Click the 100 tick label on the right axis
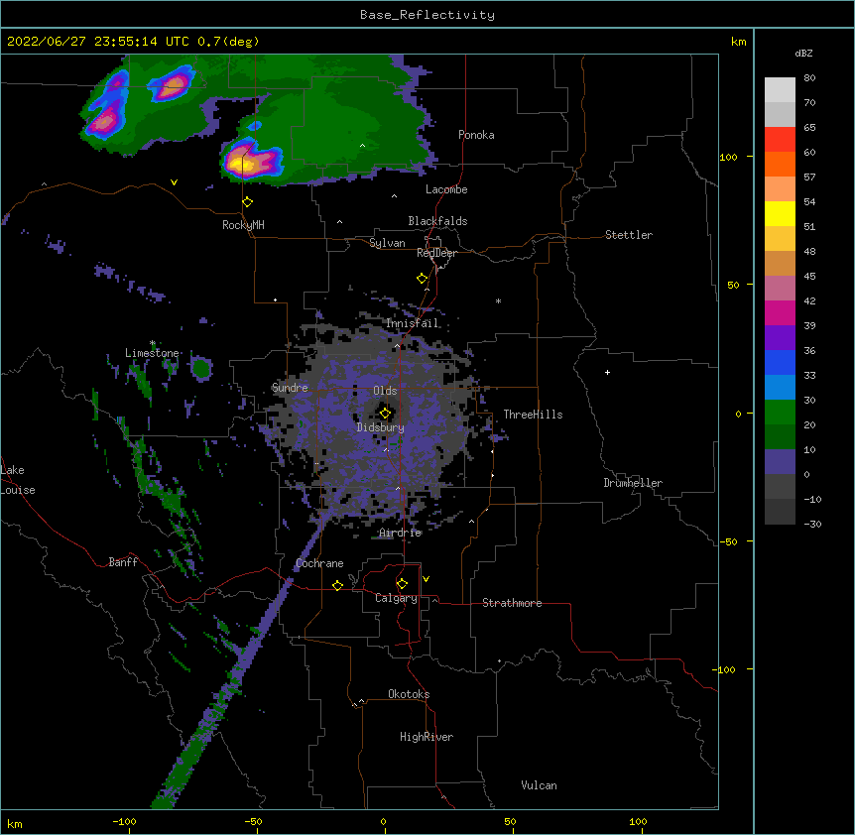The image size is (855, 835). pos(728,157)
